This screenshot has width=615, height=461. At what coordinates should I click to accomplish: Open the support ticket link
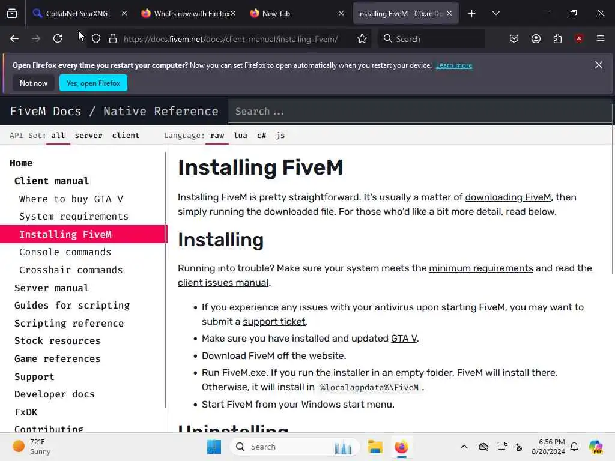tap(274, 322)
